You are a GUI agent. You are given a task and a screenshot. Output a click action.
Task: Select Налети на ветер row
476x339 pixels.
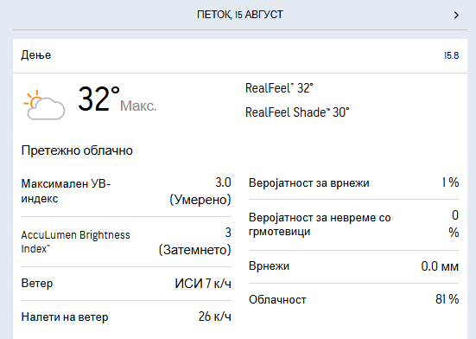(126, 317)
